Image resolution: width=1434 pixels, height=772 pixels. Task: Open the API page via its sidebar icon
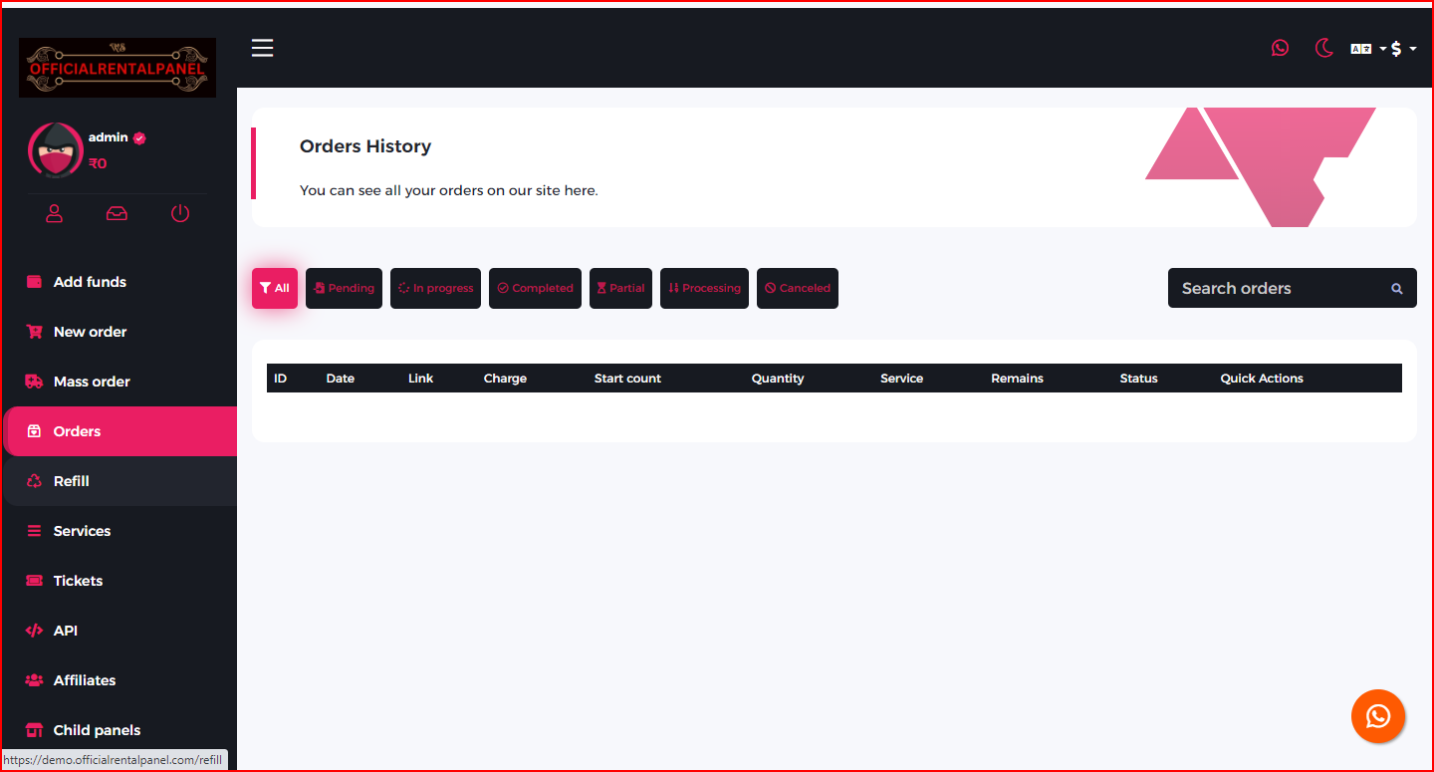pyautogui.click(x=33, y=630)
